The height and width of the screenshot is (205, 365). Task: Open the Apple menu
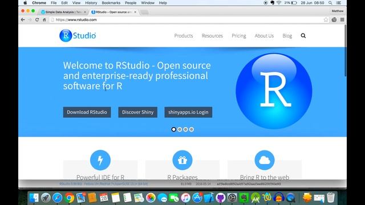(25, 3)
